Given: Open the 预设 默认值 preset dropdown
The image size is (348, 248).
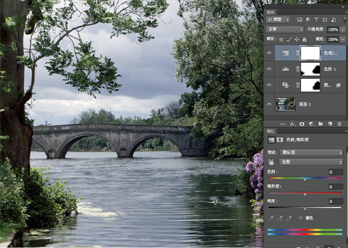Looking at the screenshot, I should pyautogui.click(x=311, y=152).
